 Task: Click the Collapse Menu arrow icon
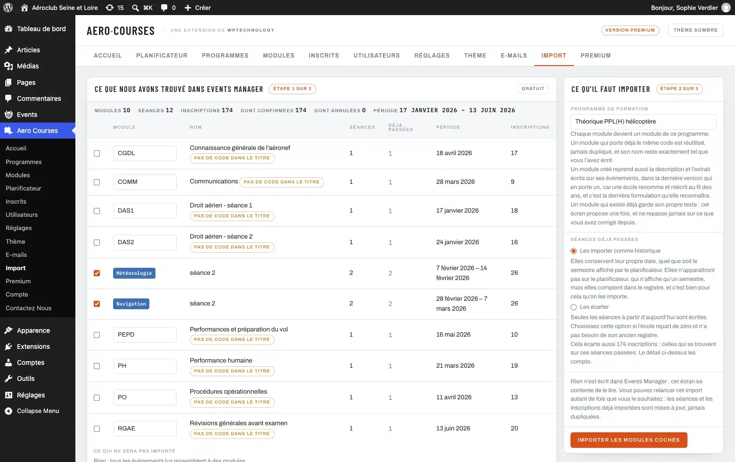[8, 411]
